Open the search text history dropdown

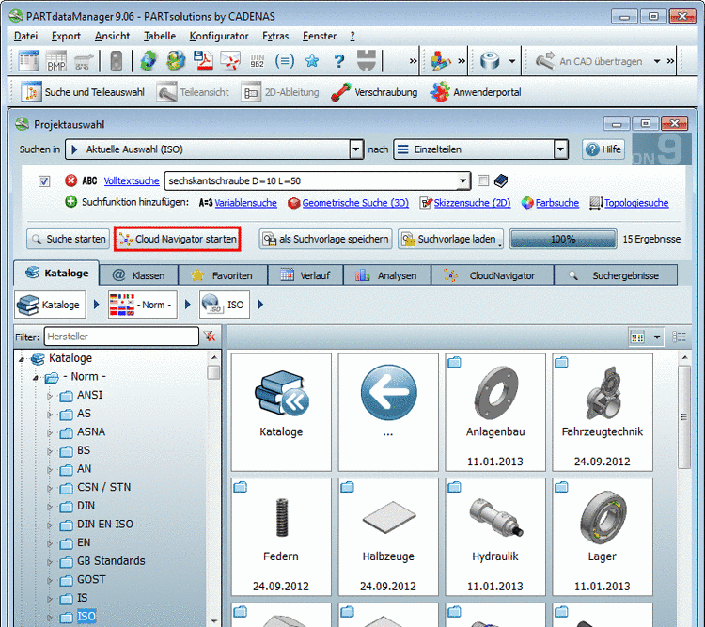pyautogui.click(x=463, y=180)
